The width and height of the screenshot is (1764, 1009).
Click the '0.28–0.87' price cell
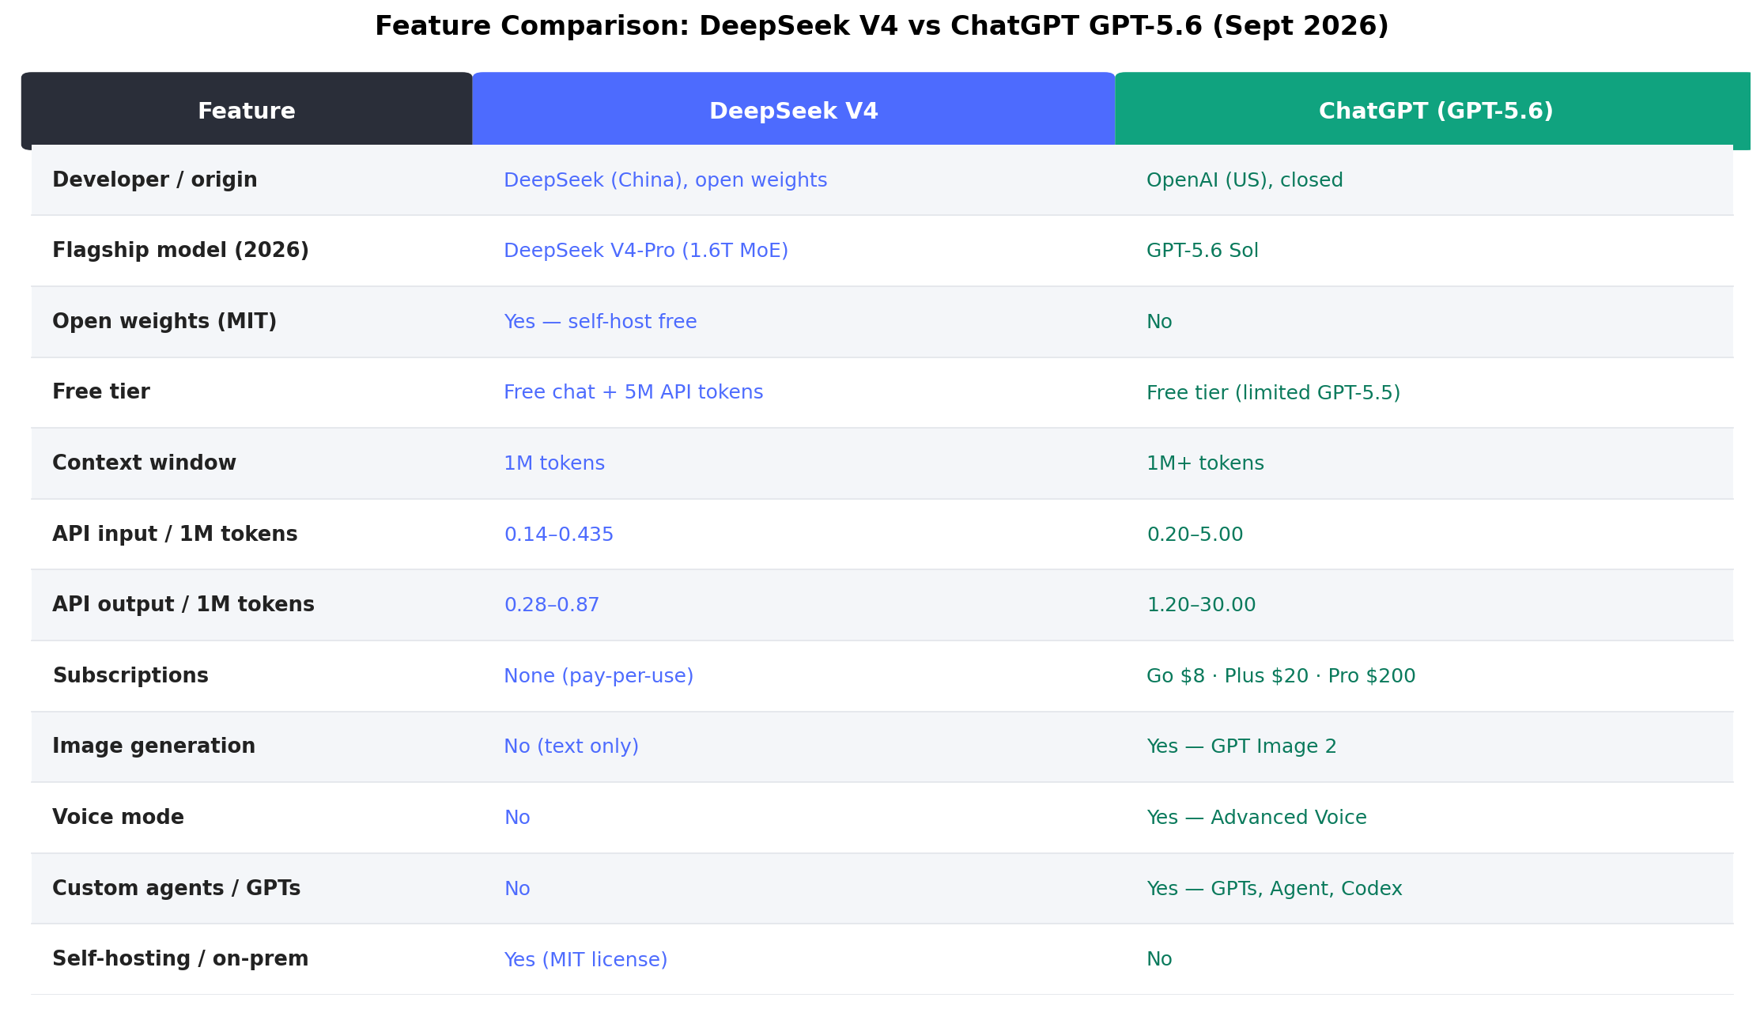click(x=552, y=605)
